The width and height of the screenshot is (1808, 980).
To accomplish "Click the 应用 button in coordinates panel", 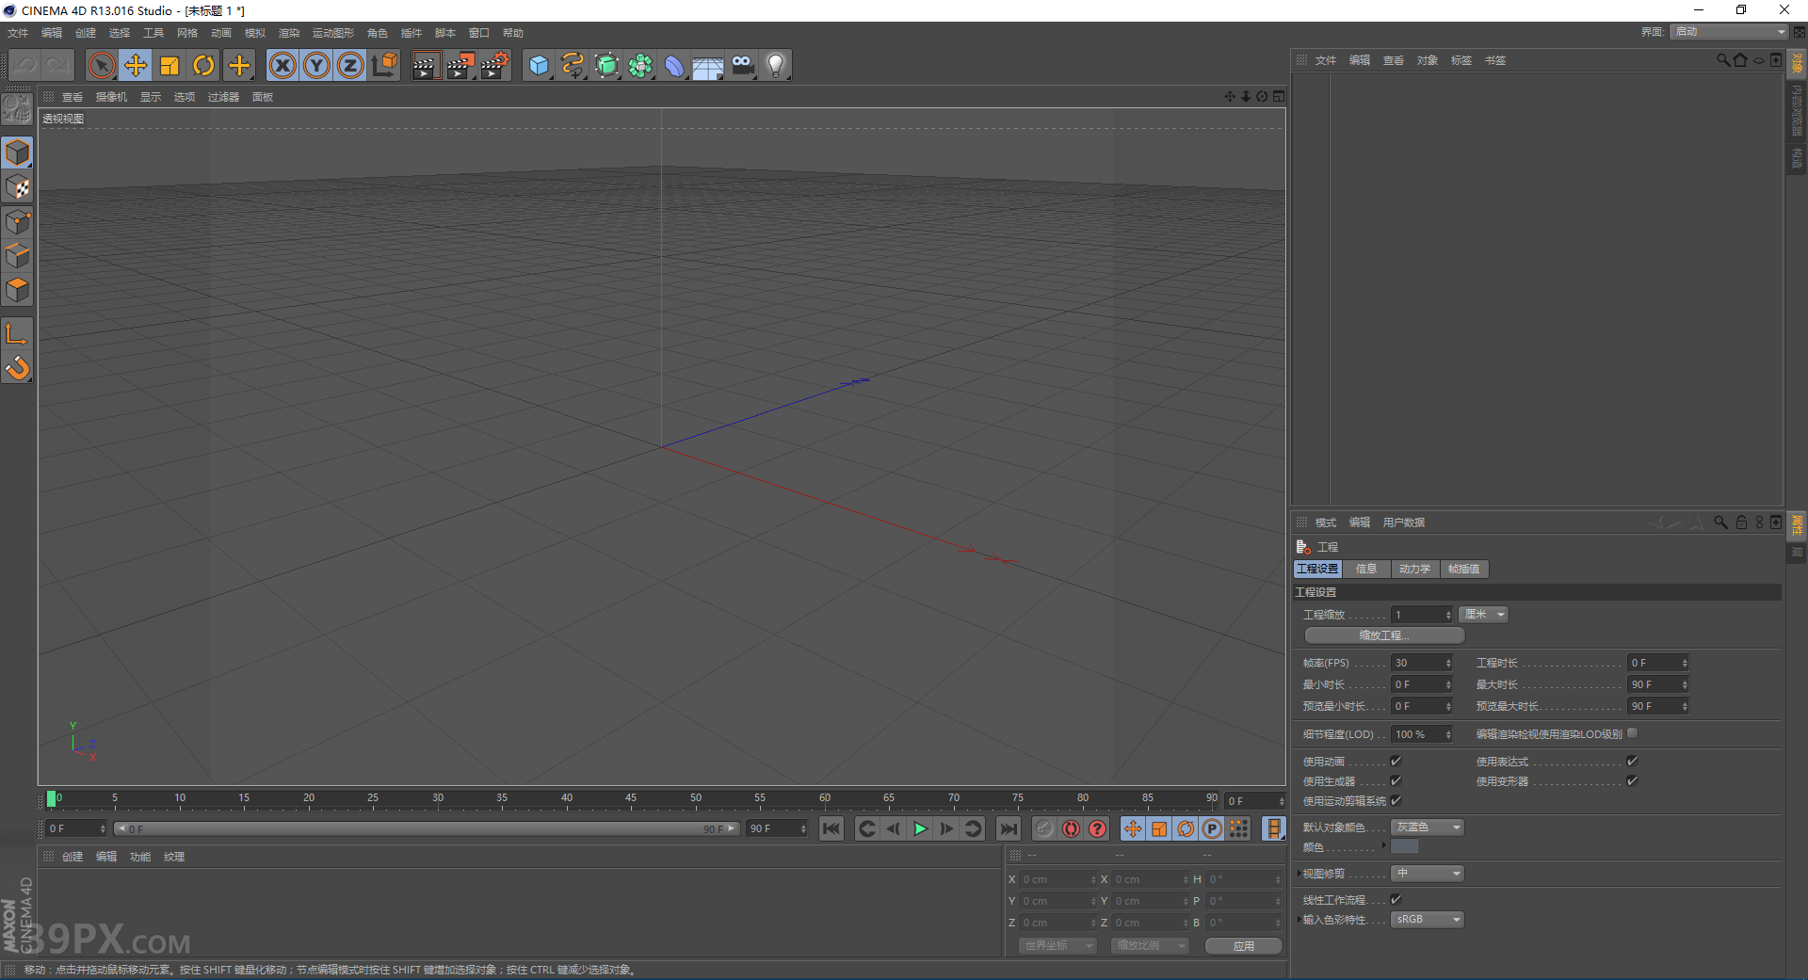I will click(x=1243, y=945).
